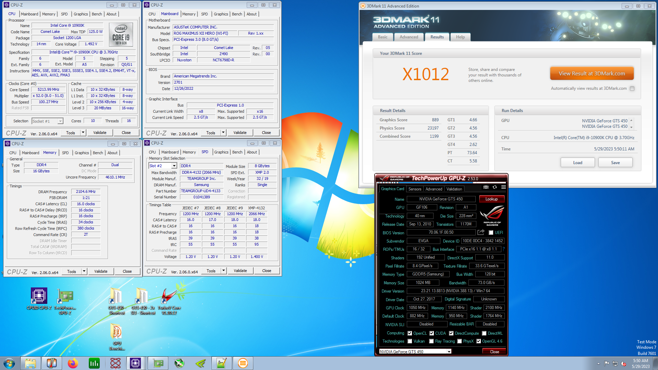Open Windows Explorer from taskbar
The width and height of the screenshot is (658, 370).
31,363
